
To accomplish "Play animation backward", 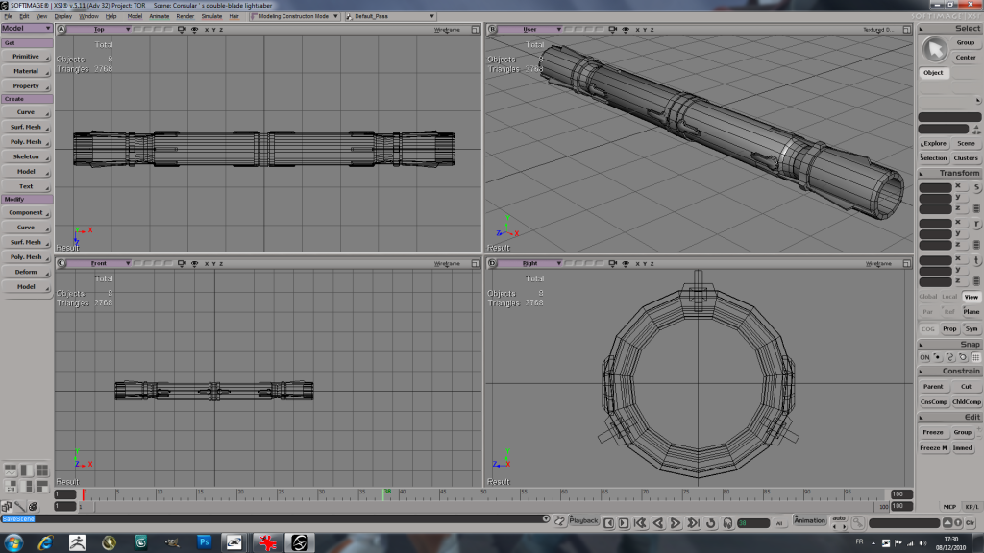I will pyautogui.click(x=657, y=523).
